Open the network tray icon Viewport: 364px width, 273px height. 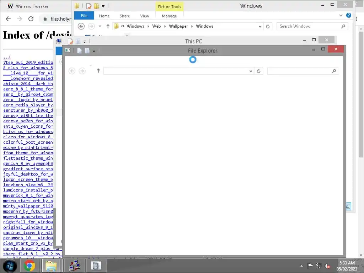(x=319, y=266)
